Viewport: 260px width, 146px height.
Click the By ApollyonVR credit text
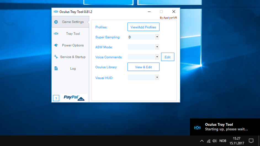pos(168,18)
